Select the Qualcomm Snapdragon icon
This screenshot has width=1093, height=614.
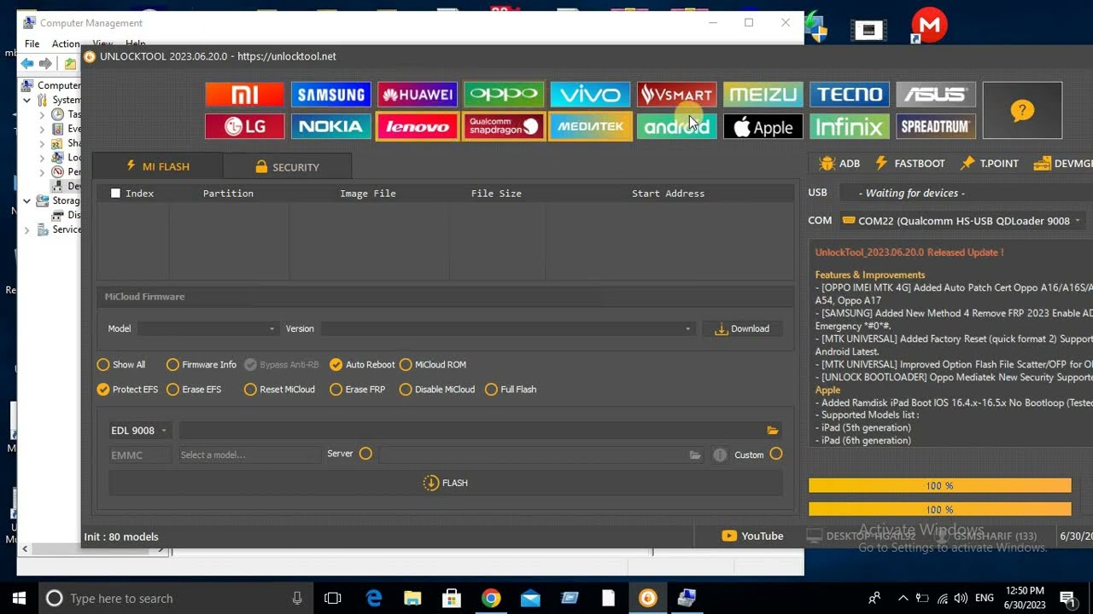tap(504, 127)
